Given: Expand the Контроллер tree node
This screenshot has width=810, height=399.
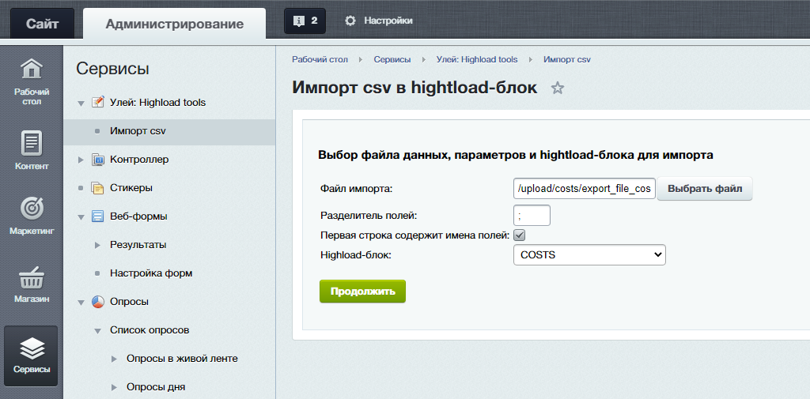Looking at the screenshot, I should point(81,160).
